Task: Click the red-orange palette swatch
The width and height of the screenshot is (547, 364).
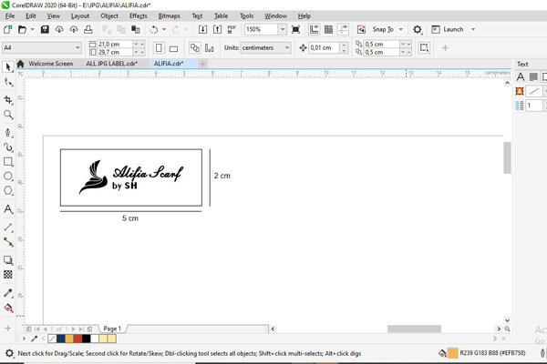Action: coord(77,339)
